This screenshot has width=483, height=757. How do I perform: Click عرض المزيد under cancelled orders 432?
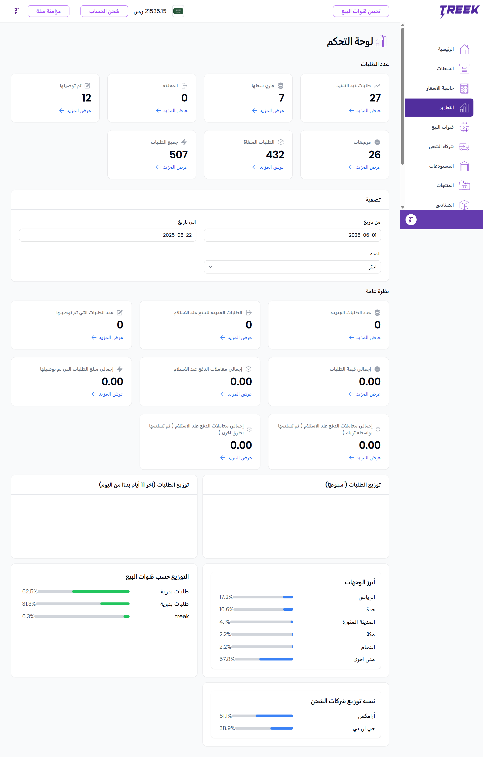click(268, 167)
